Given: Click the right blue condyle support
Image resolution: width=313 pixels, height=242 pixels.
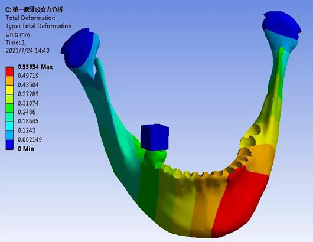Looking at the screenshot, I should click(281, 25).
